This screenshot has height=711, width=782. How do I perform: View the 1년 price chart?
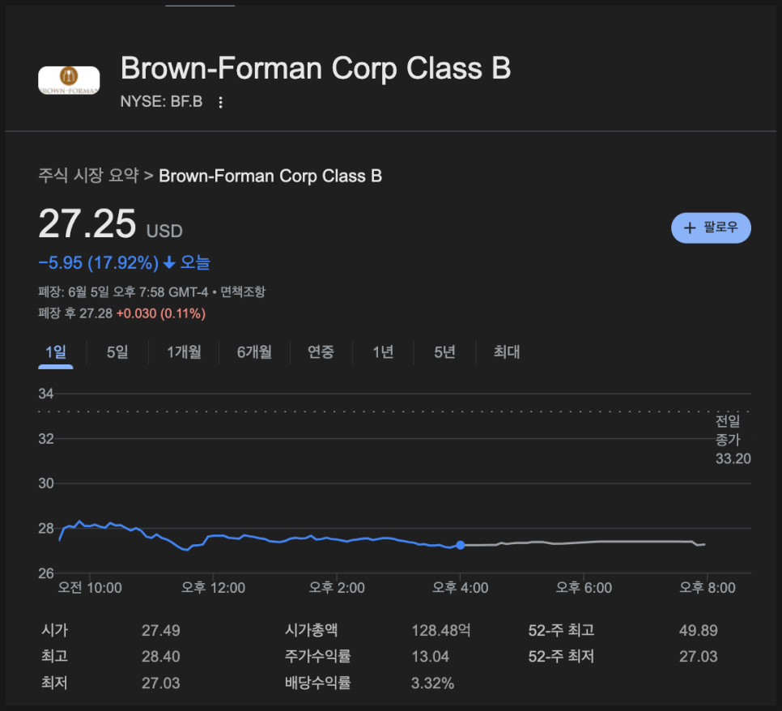pos(383,352)
